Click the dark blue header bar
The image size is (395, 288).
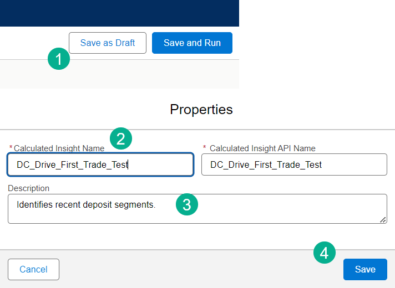(119, 13)
